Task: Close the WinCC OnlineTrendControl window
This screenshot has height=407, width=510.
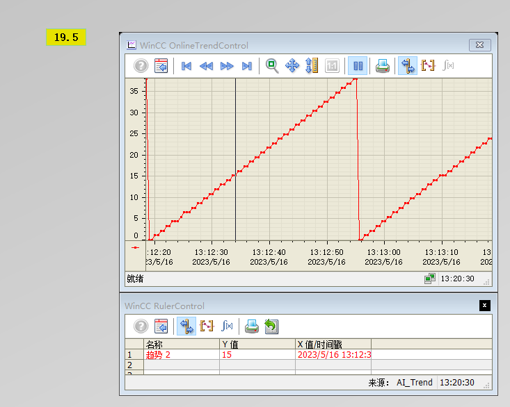Action: coord(480,44)
